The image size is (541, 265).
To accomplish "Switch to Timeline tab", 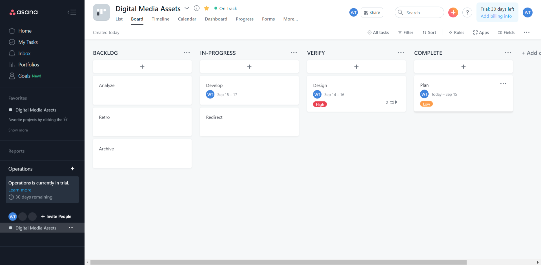I will click(161, 19).
